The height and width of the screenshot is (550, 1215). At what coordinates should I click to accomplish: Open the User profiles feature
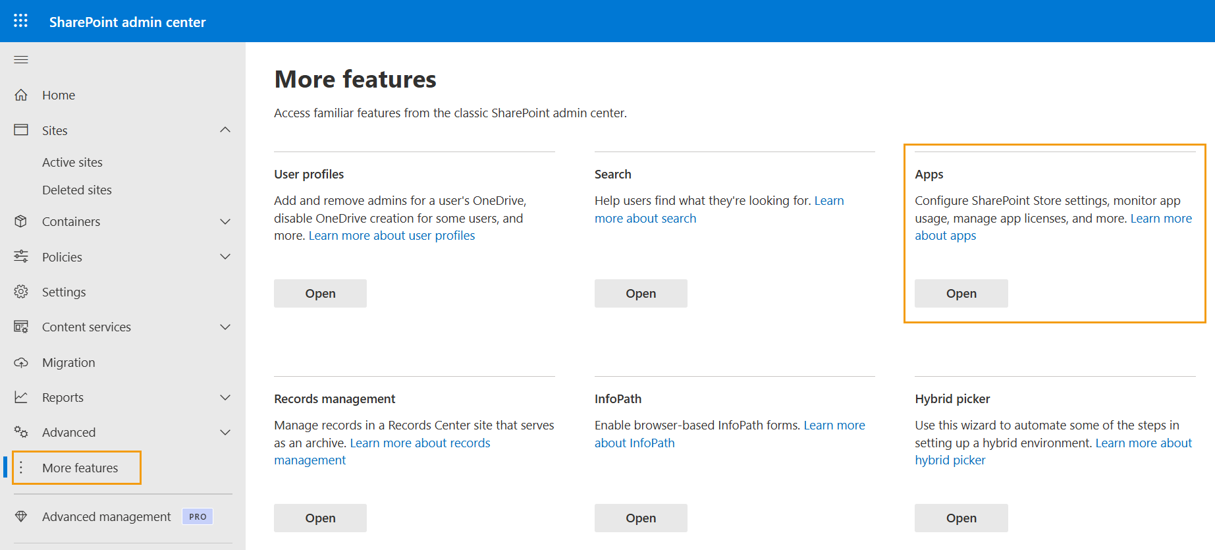[320, 293]
